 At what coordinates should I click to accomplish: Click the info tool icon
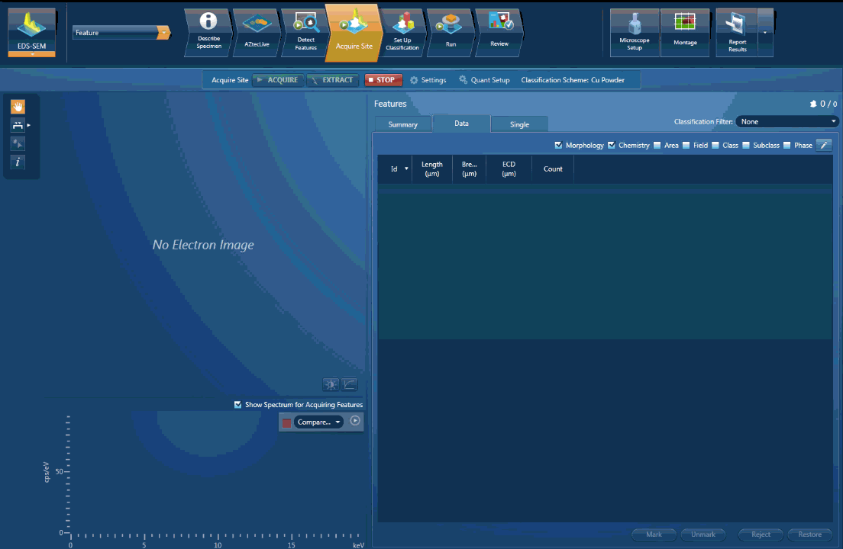coord(18,162)
